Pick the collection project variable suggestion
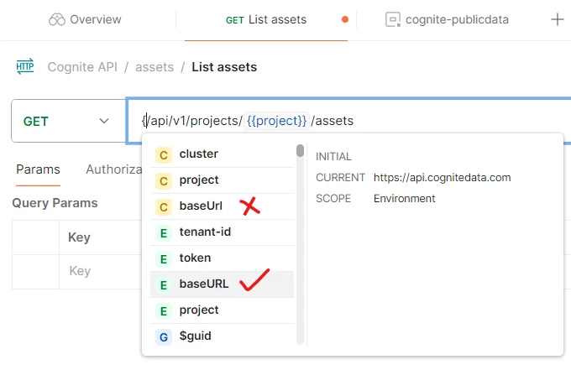The image size is (571, 370). pos(222,180)
